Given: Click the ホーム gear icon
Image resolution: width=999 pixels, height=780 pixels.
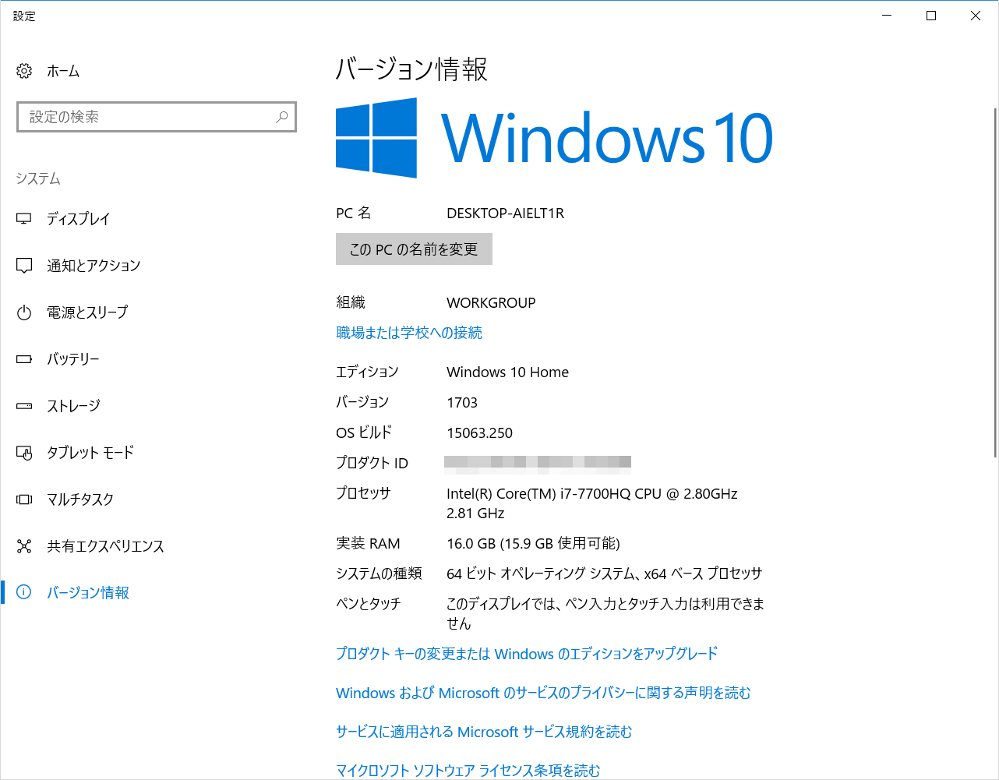Looking at the screenshot, I should 23,71.
